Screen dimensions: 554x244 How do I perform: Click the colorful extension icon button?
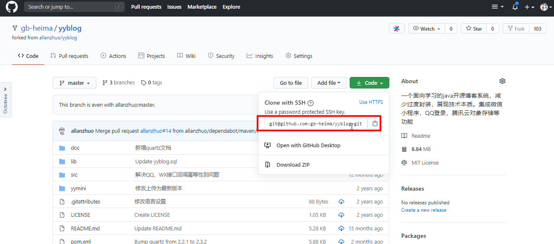click(396, 29)
